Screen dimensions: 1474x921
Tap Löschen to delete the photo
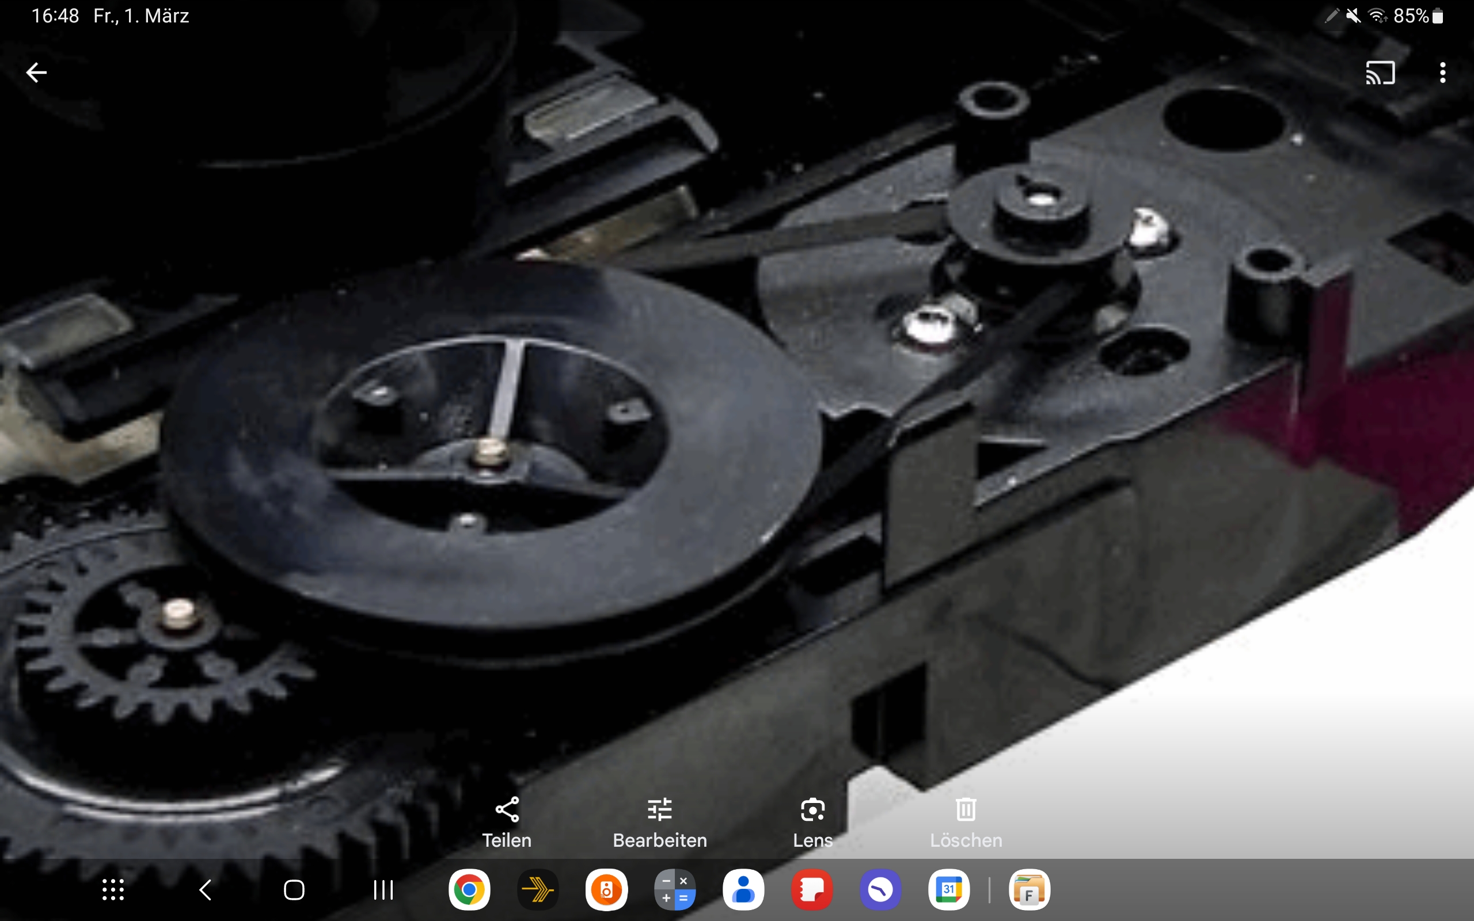pos(966,823)
